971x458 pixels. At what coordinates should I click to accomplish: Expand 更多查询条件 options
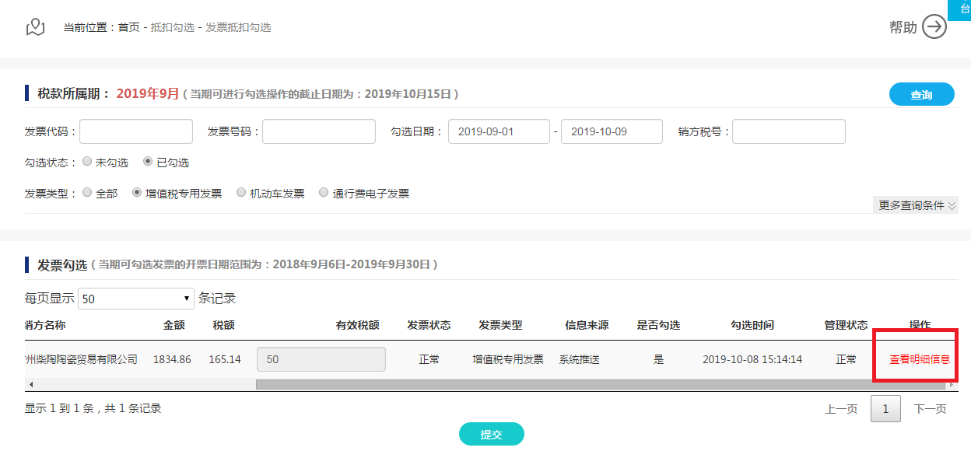(917, 205)
